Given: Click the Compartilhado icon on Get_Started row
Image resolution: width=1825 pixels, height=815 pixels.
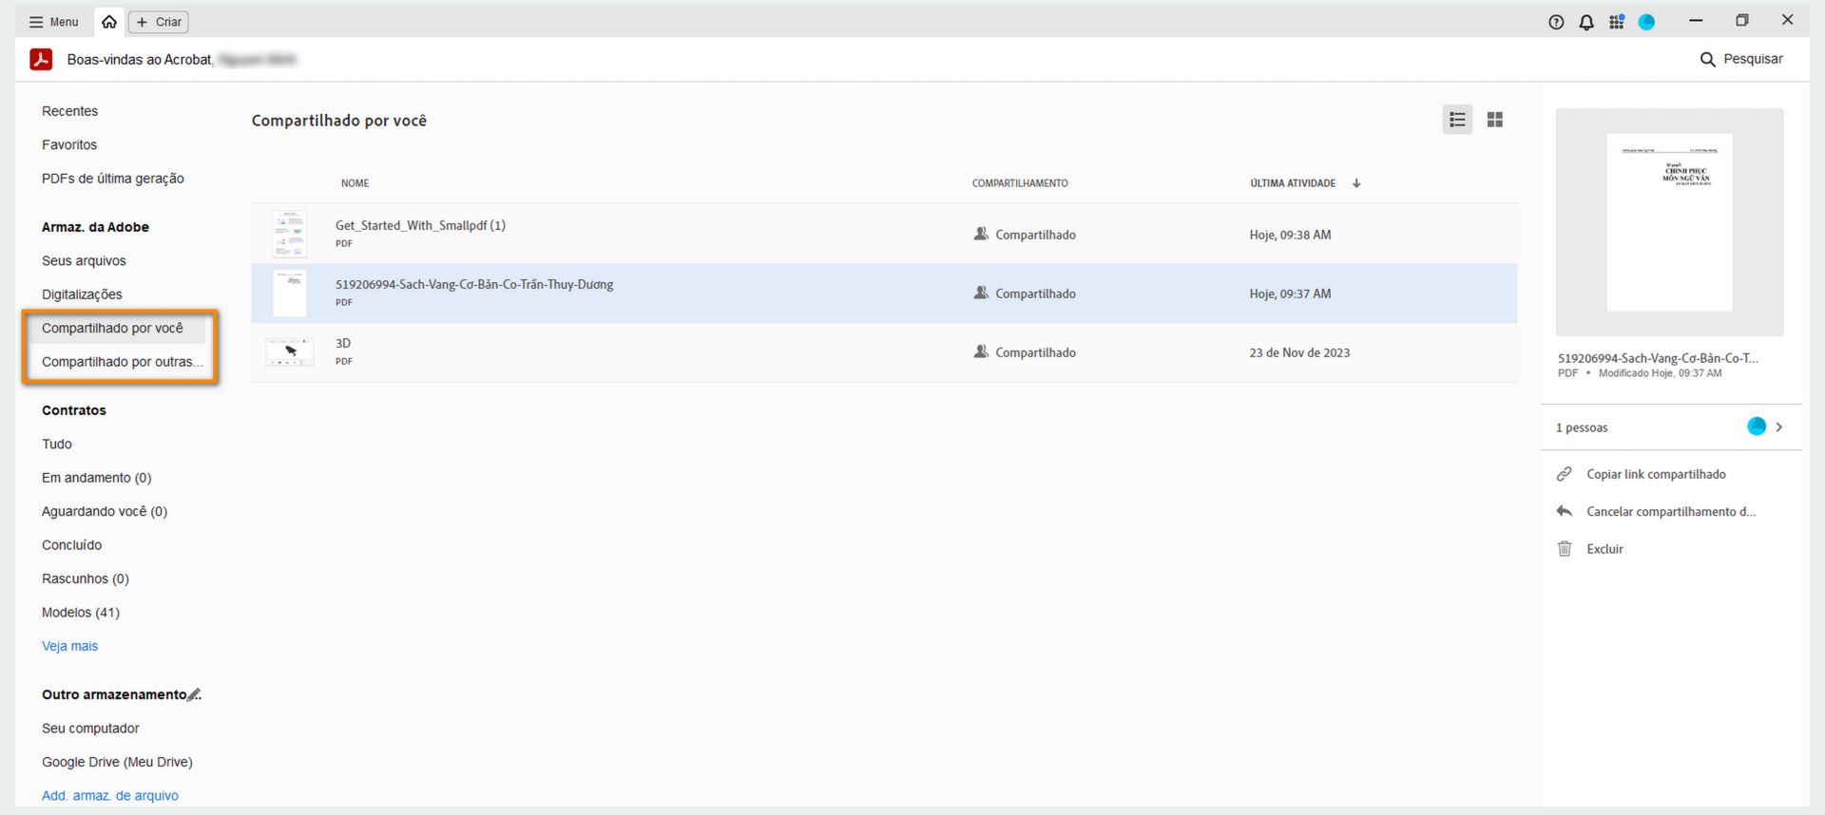Looking at the screenshot, I should point(981,234).
